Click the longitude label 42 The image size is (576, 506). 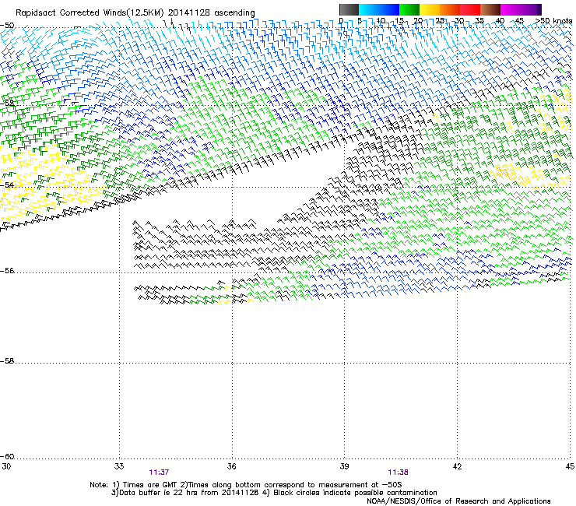457,466
